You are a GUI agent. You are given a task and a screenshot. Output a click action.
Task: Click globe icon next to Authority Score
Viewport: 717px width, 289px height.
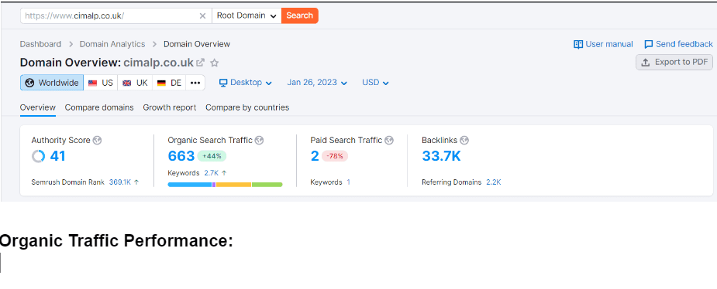[97, 141]
